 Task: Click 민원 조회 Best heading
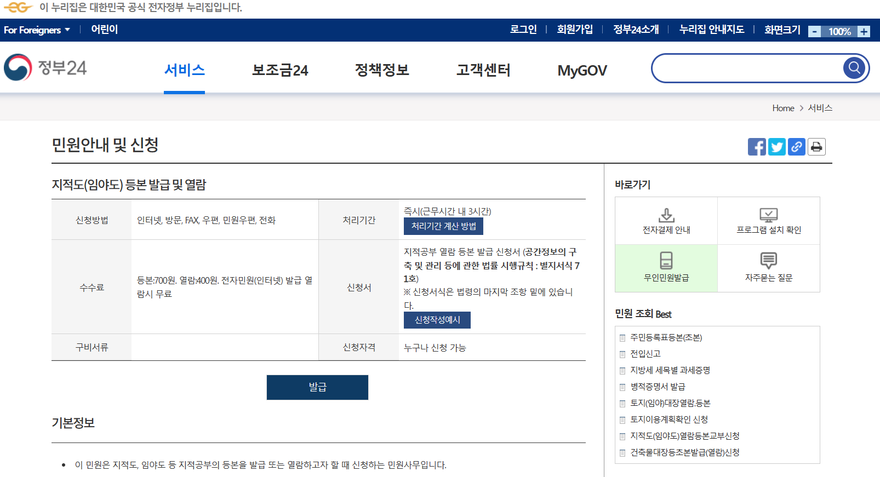click(643, 314)
